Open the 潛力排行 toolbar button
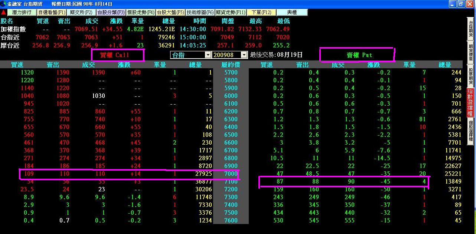This screenshot has height=234, width=476. [22, 12]
